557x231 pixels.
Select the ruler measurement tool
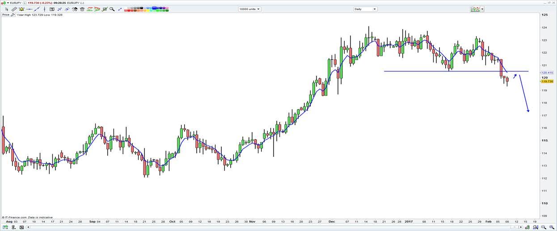point(14,9)
